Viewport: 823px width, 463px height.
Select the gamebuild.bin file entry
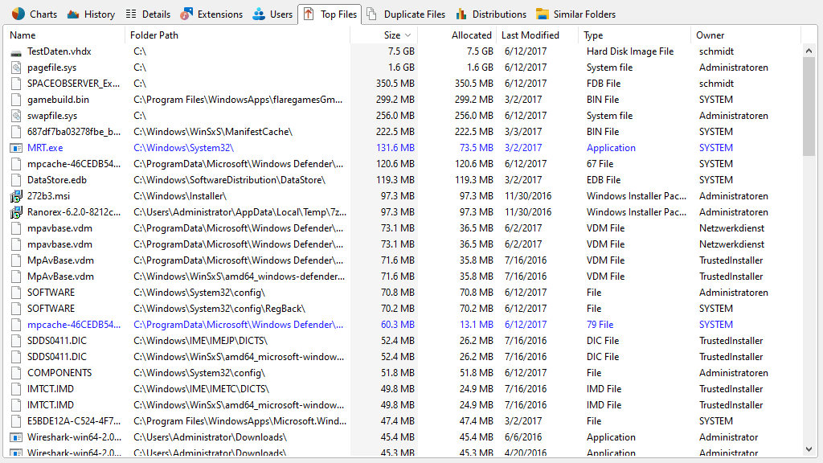click(58, 100)
